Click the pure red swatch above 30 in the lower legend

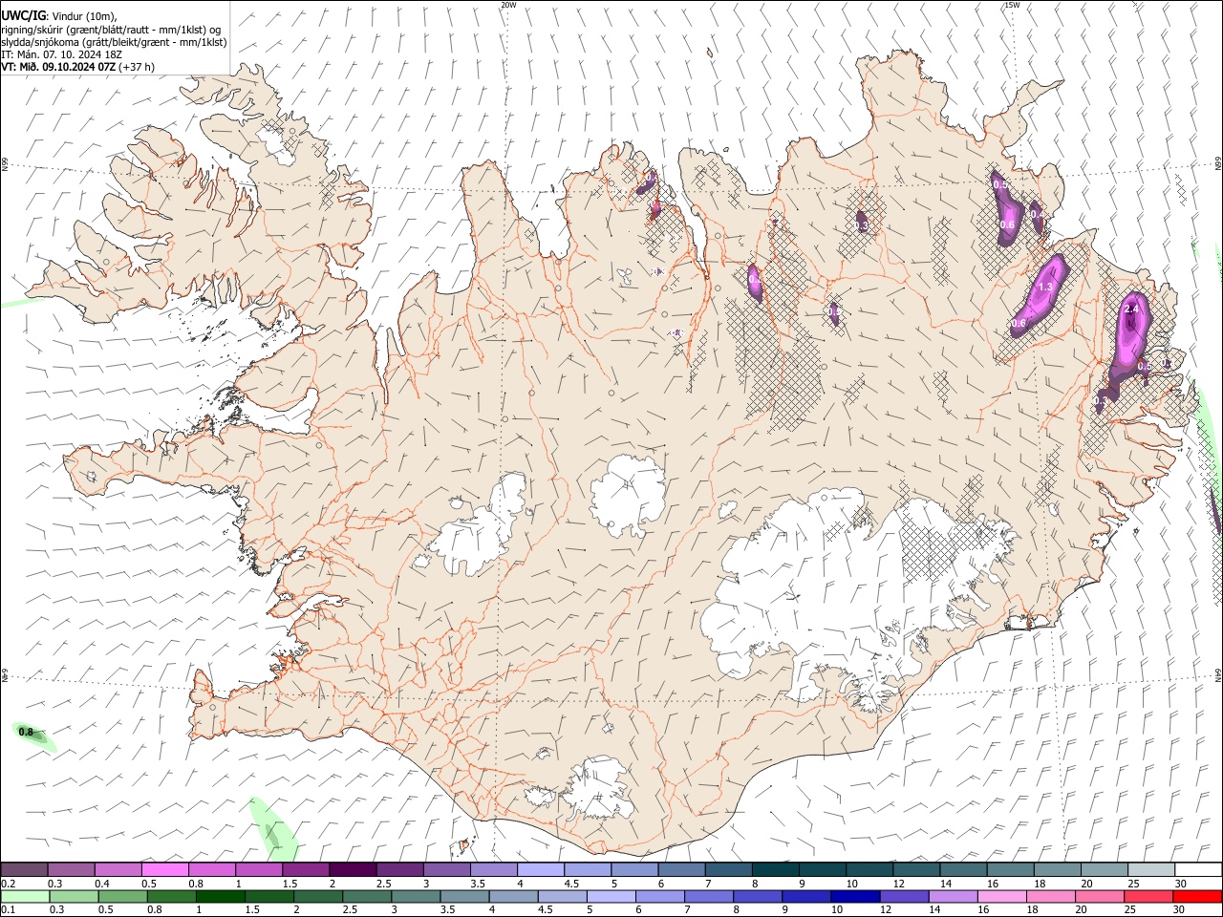[x=1198, y=897]
